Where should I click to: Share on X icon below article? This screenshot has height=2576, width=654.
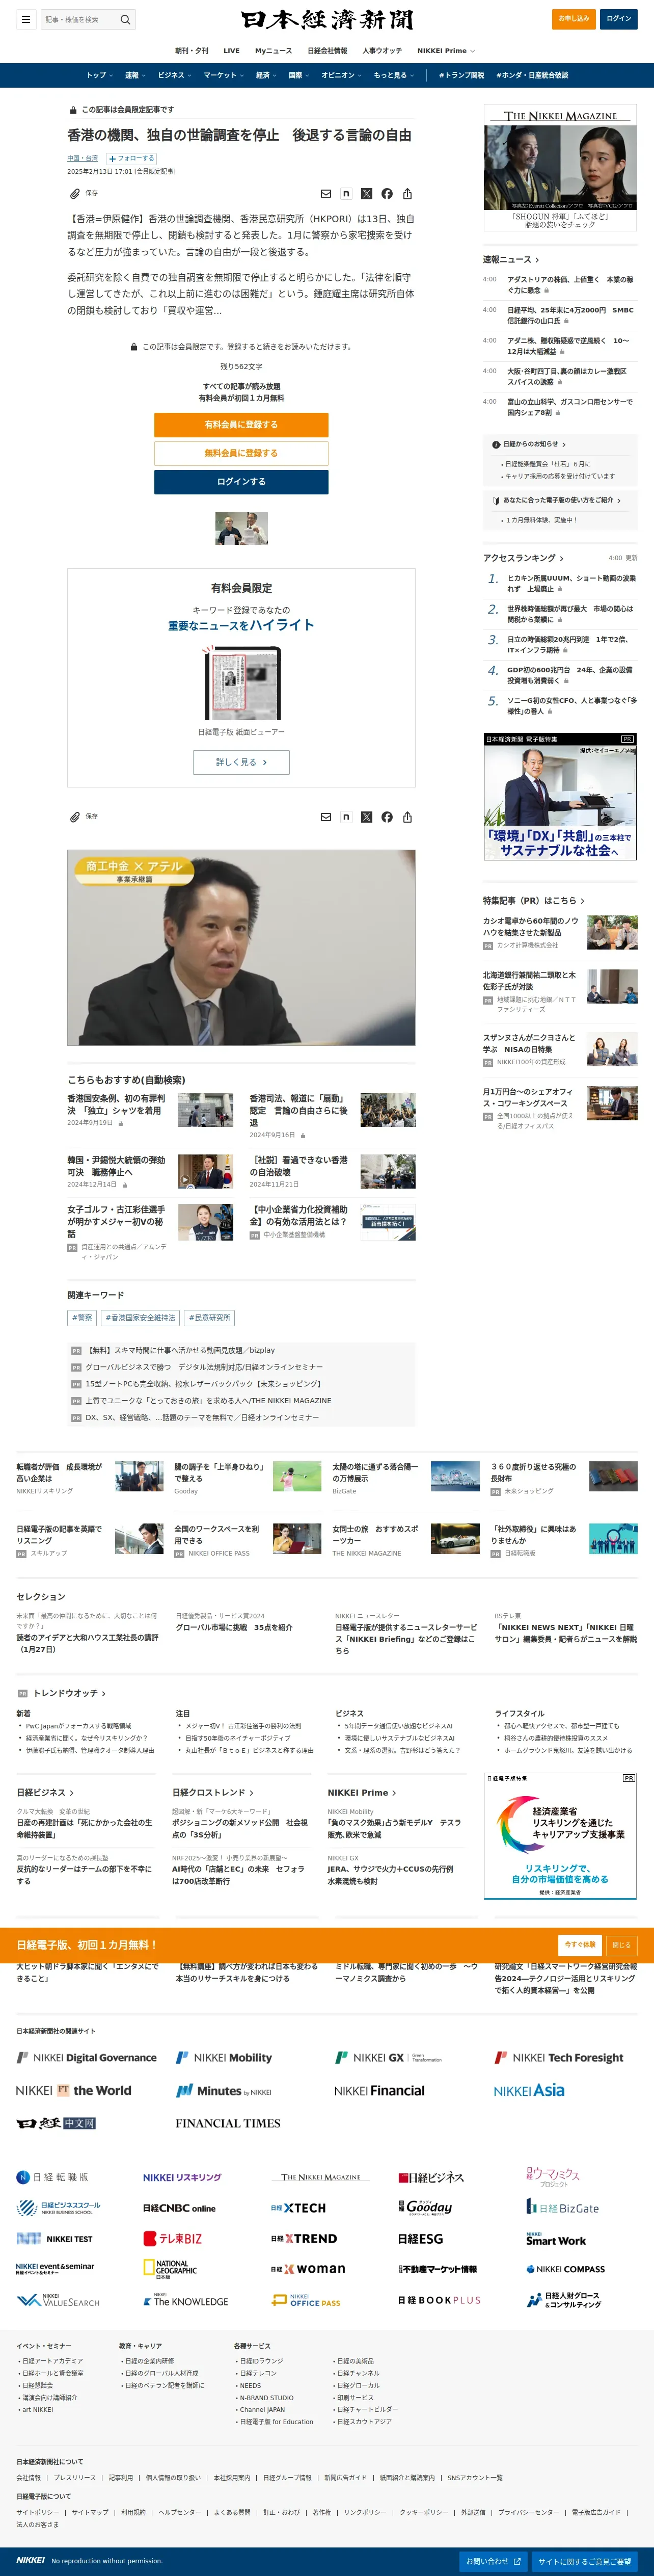tap(366, 817)
